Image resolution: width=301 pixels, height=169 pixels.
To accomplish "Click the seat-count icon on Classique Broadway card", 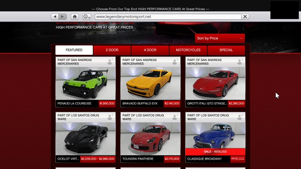I will point(240,117).
